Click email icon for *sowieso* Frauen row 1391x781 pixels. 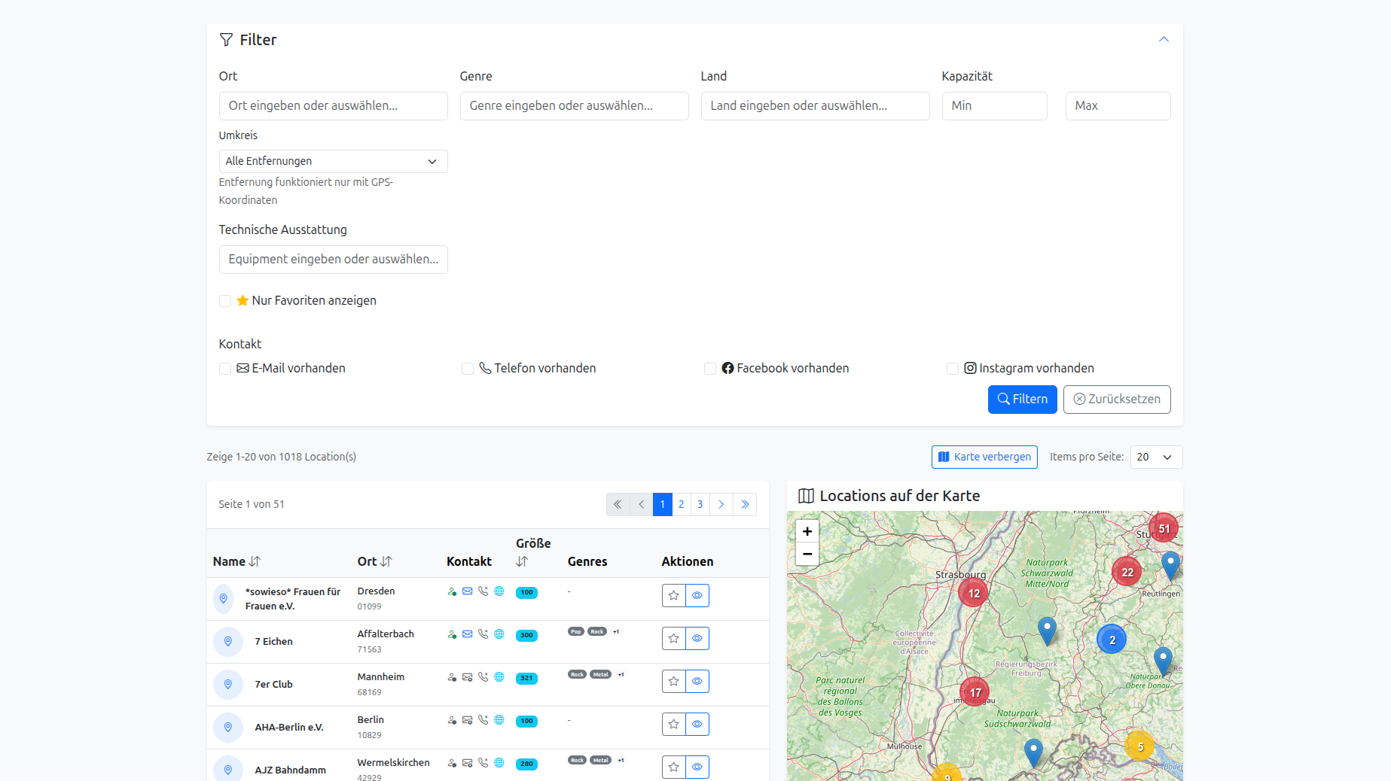point(468,591)
